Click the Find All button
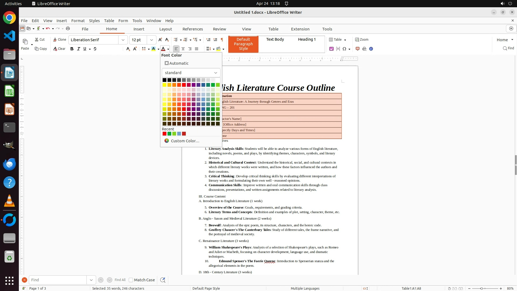This screenshot has height=291, width=517. click(x=120, y=280)
